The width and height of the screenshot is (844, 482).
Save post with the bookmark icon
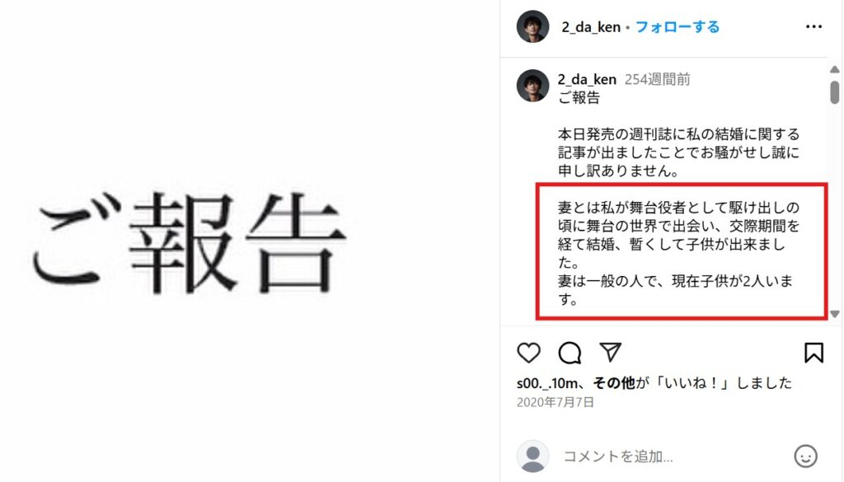[814, 353]
